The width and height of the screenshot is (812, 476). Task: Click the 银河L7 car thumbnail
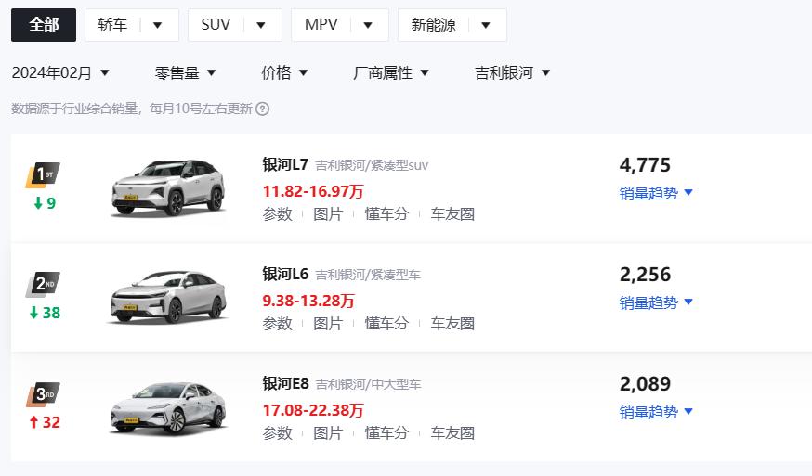[168, 187]
